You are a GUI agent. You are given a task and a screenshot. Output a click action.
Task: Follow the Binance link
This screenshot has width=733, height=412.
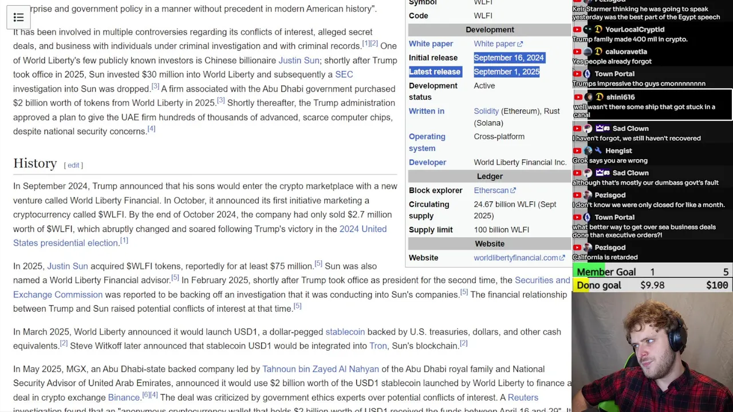[x=124, y=397]
